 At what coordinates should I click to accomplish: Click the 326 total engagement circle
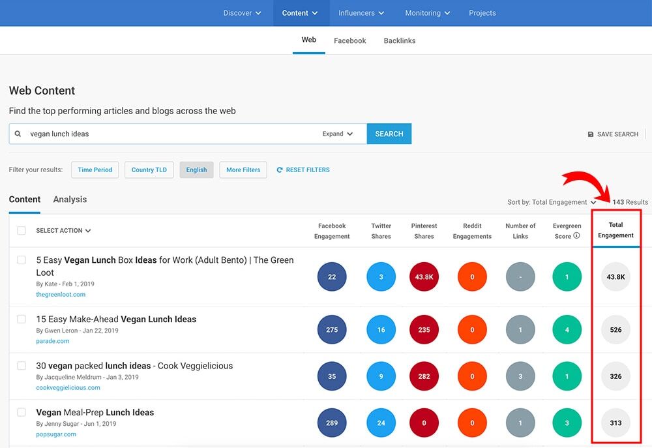pyautogui.click(x=615, y=376)
